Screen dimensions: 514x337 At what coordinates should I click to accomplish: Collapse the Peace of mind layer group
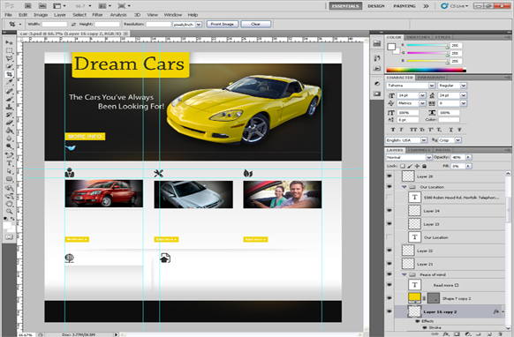404,274
